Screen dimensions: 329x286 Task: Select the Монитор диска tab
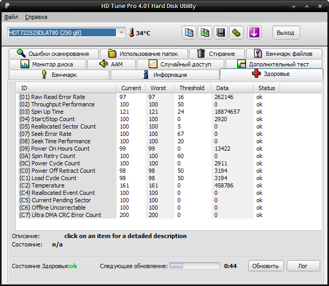(x=47, y=64)
